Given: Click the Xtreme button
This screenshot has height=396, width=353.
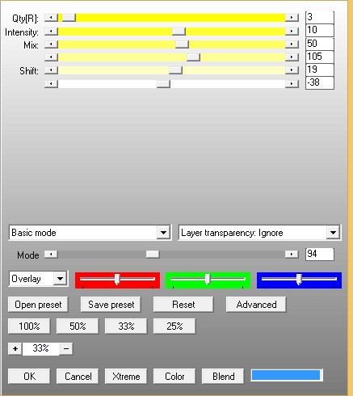Looking at the screenshot, I should (126, 377).
